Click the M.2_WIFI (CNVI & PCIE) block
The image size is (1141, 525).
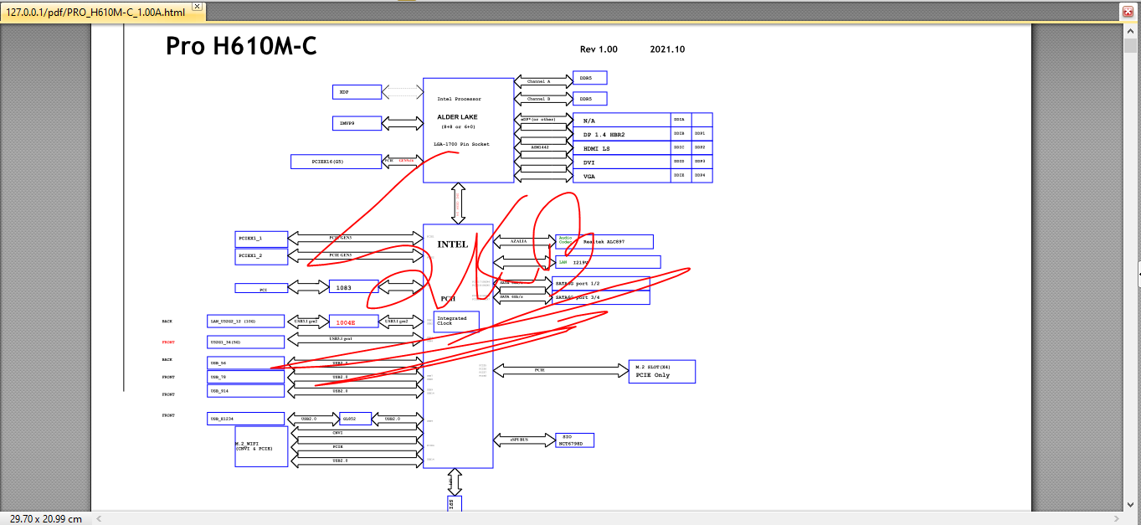coord(261,446)
